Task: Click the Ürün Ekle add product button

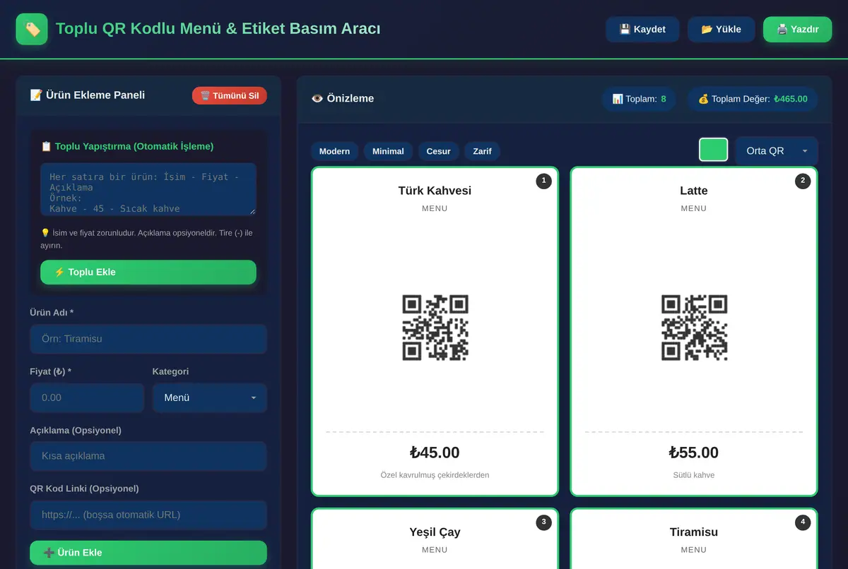Action: pos(148,552)
